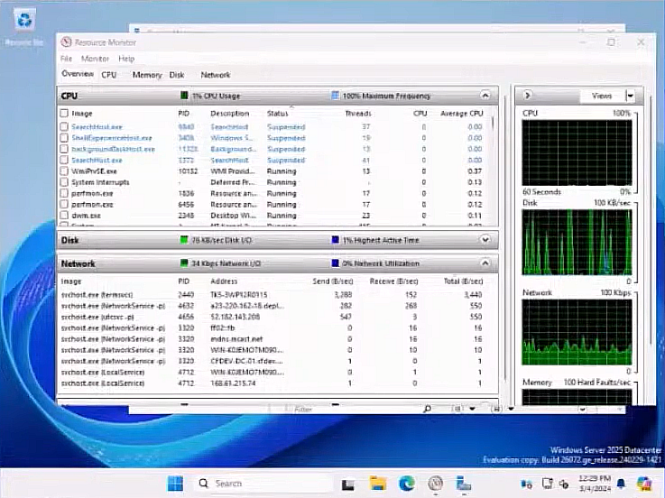
Task: Switch to the Memory tab
Action: click(146, 75)
